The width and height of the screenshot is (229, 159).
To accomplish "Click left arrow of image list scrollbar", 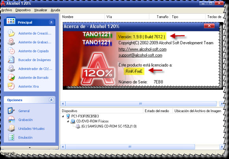I will pyautogui.click(x=63, y=104).
